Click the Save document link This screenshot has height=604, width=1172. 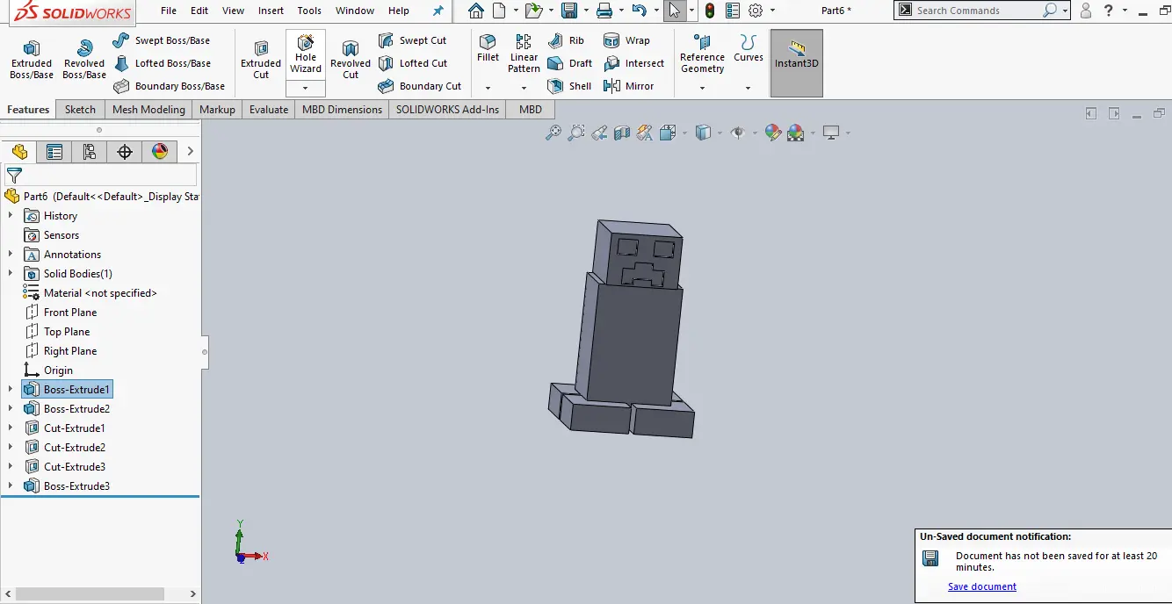click(981, 586)
